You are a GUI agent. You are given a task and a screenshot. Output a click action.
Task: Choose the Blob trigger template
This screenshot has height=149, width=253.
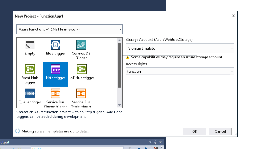pyautogui.click(x=56, y=48)
